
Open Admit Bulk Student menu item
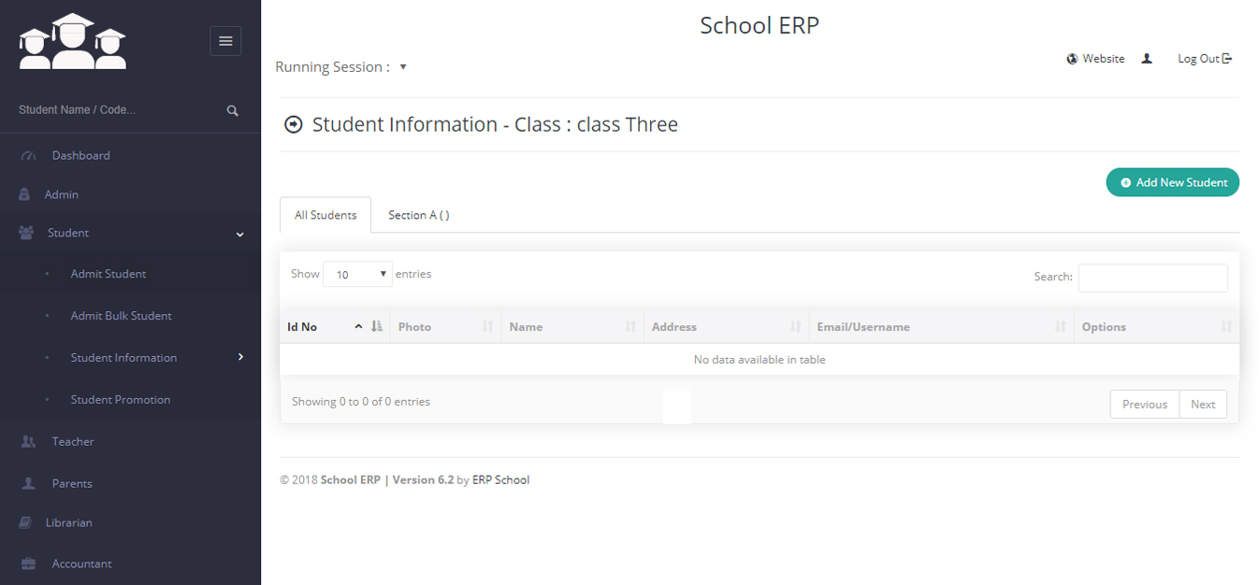121,316
